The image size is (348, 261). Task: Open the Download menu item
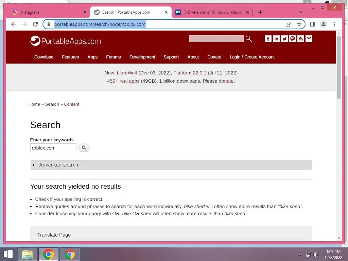[x=44, y=57]
